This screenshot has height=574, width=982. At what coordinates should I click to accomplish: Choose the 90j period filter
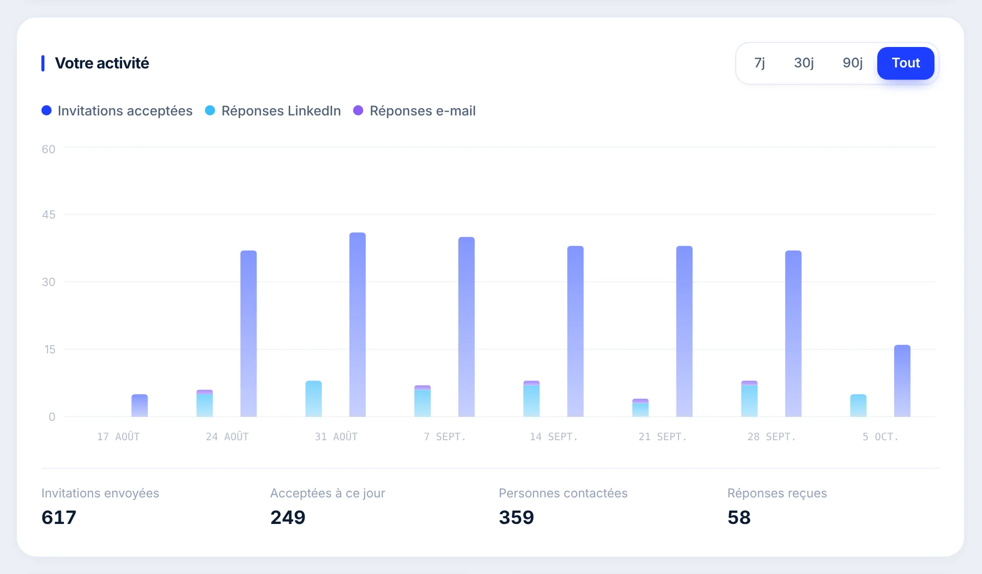tap(853, 63)
